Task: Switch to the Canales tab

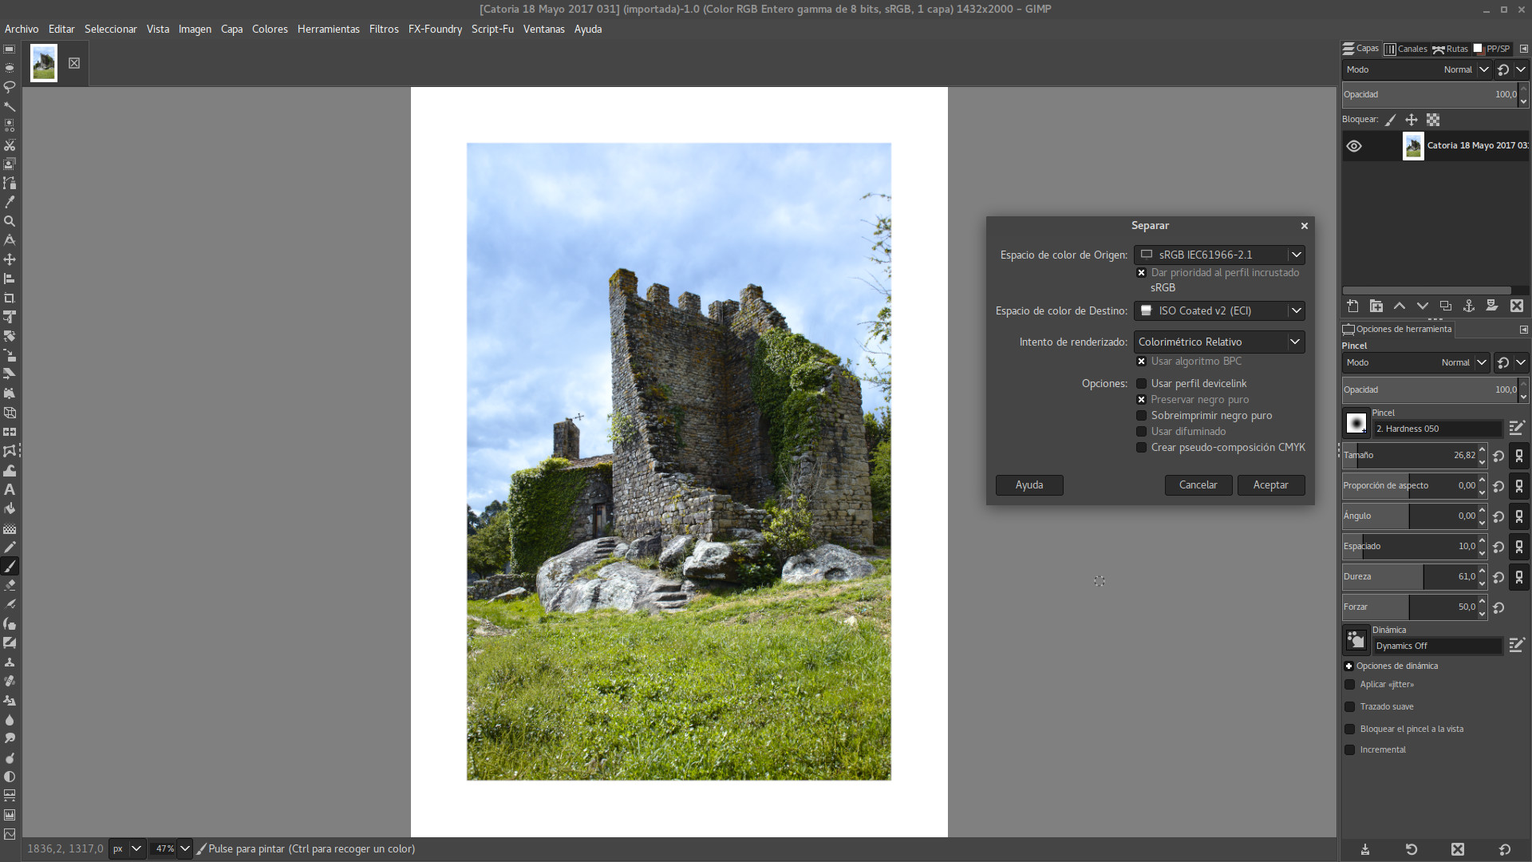Action: 1406,49
